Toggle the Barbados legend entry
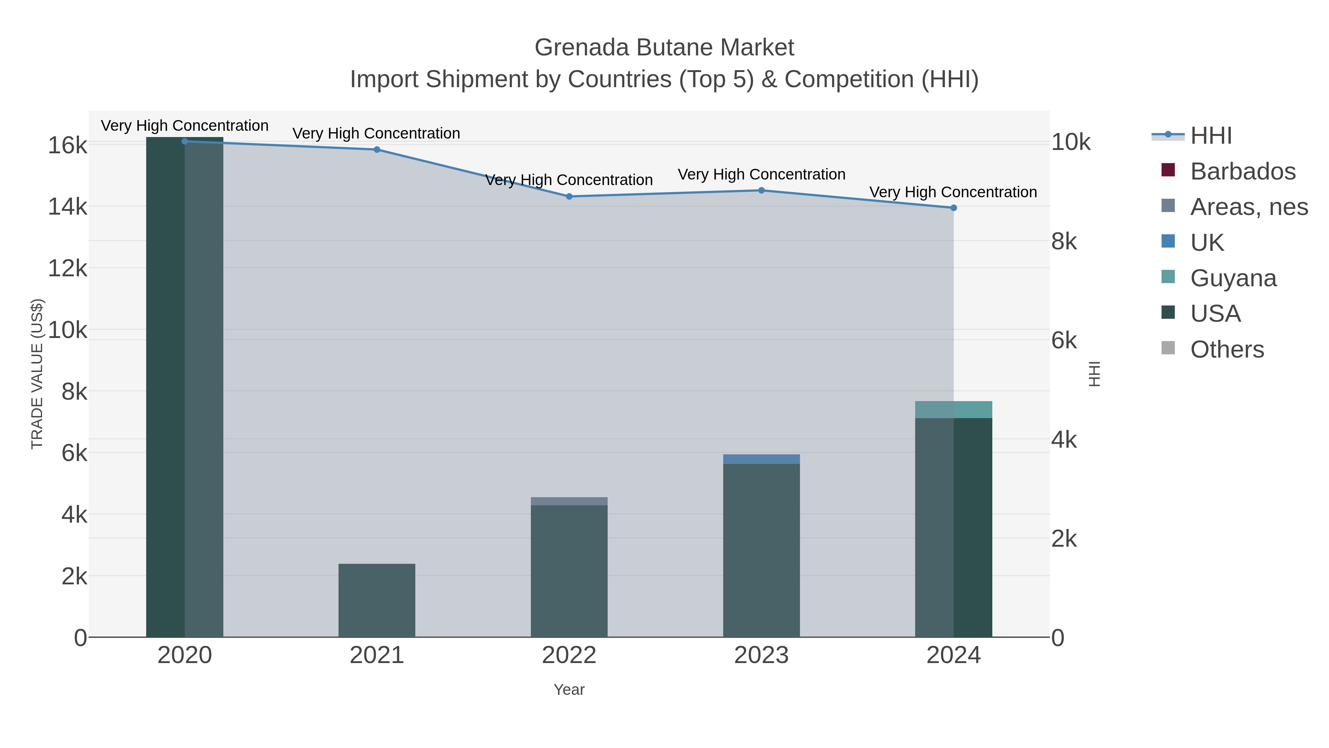 coord(1228,171)
